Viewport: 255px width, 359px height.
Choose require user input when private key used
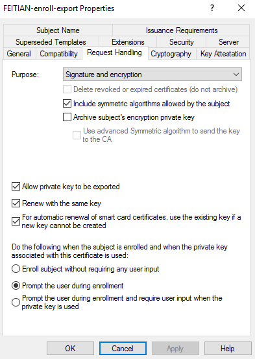pos(16,302)
